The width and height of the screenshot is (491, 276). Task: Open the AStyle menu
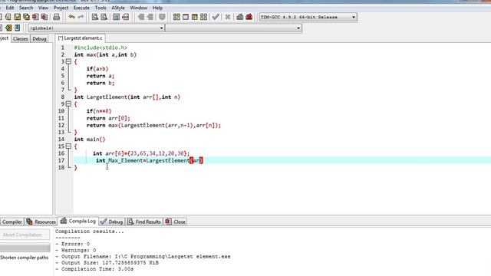118,8
